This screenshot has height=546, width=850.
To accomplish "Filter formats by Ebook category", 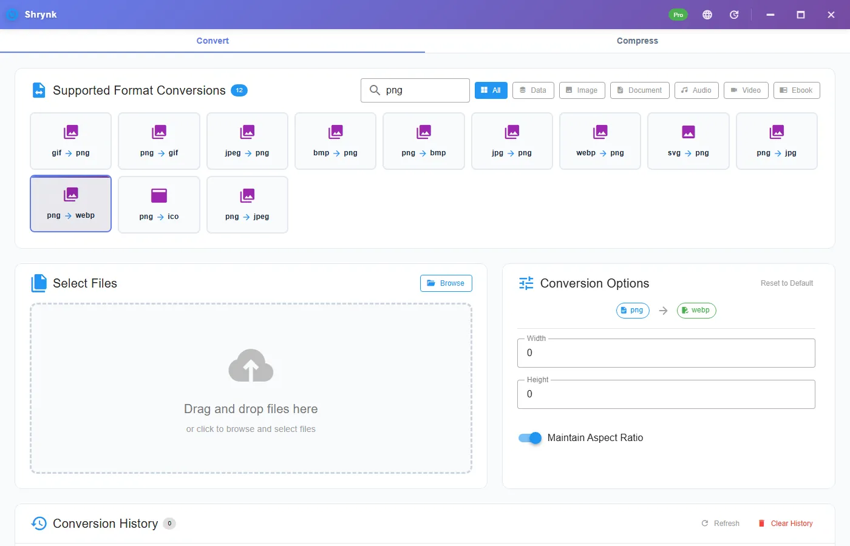I will 797,90.
